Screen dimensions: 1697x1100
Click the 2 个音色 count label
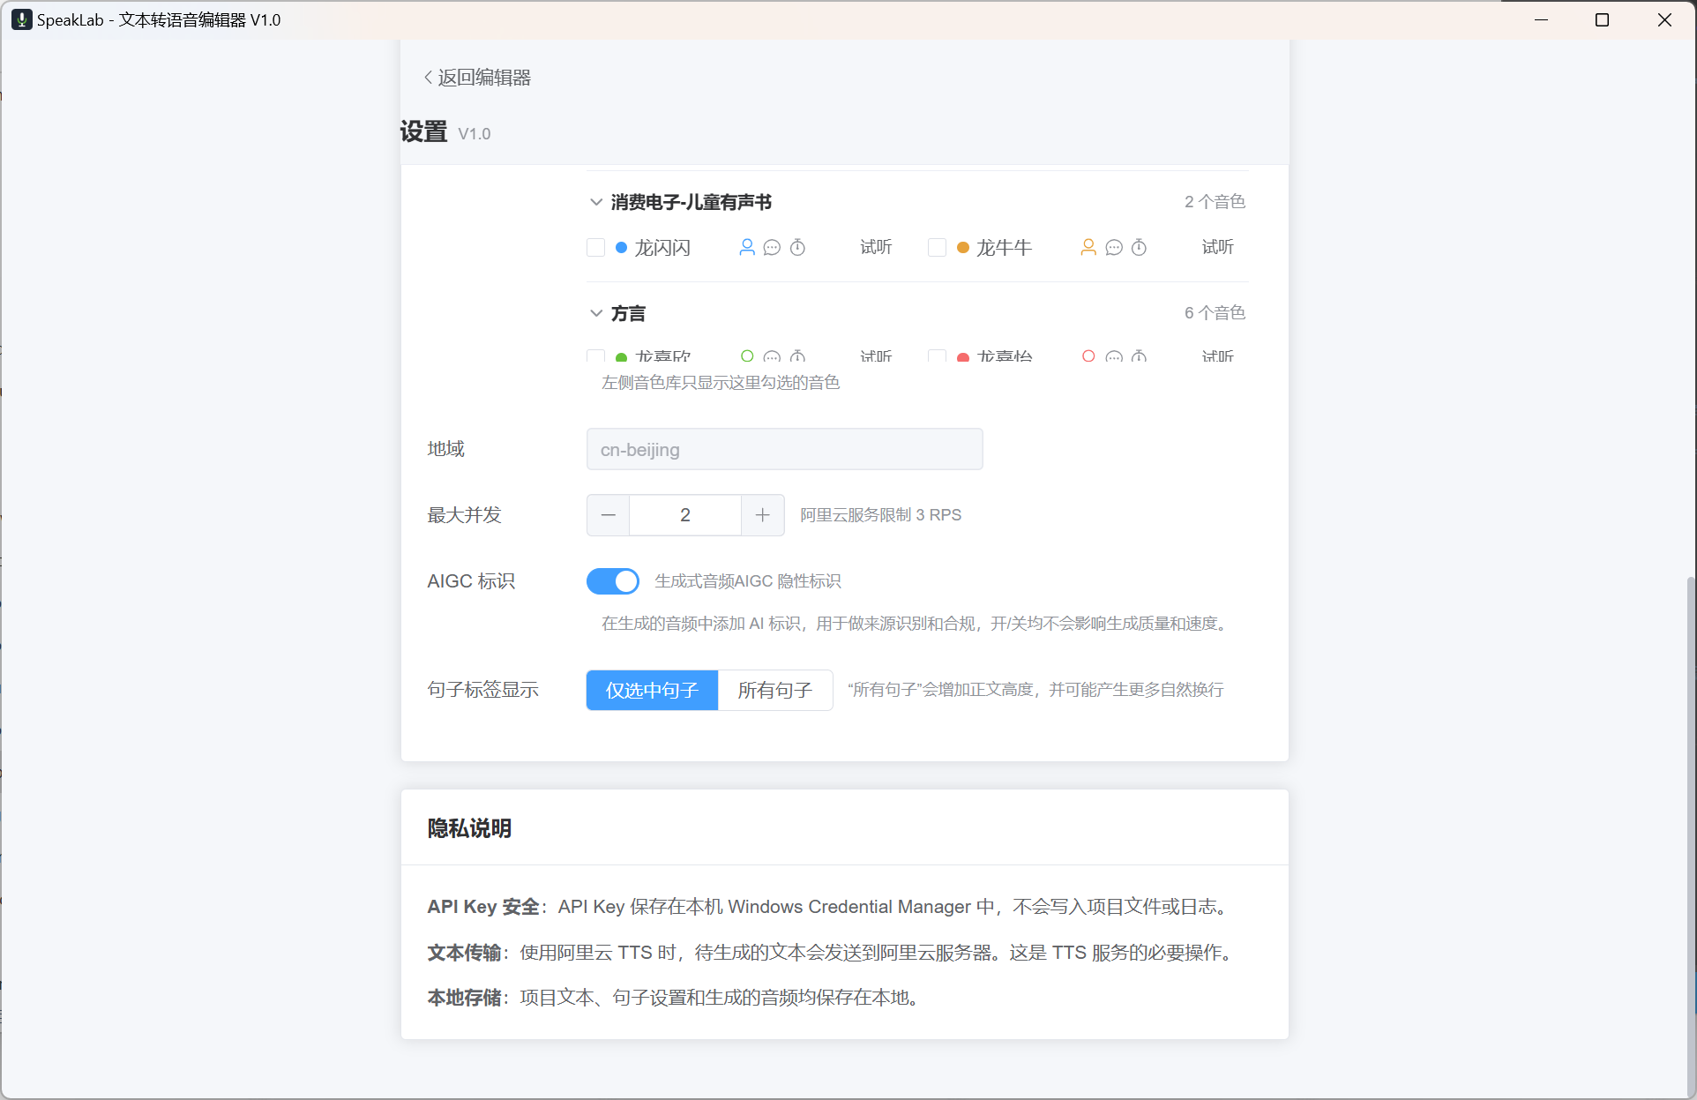click(x=1215, y=202)
